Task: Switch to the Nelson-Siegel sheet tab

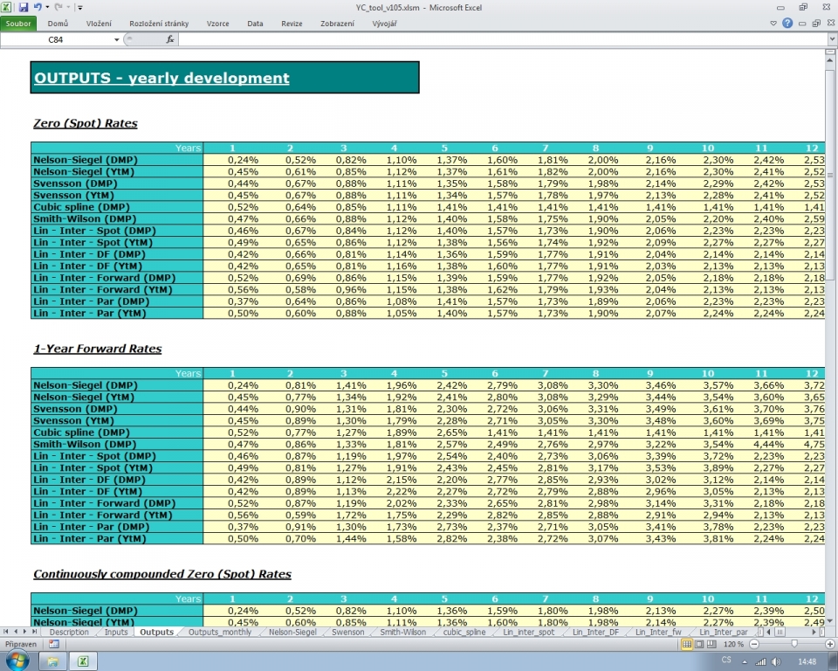Action: [x=292, y=632]
